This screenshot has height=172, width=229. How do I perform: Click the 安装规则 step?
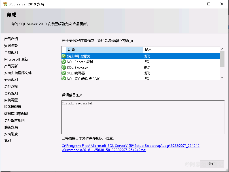[11, 80]
